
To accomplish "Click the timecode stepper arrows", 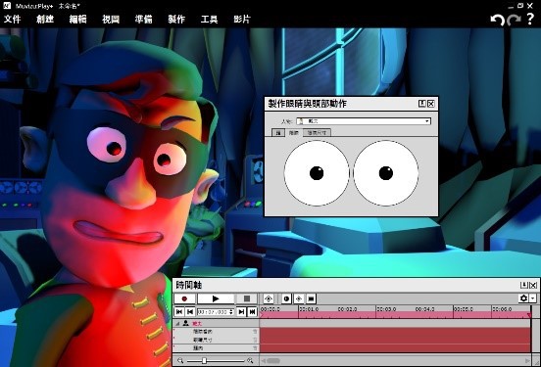I will coord(231,311).
